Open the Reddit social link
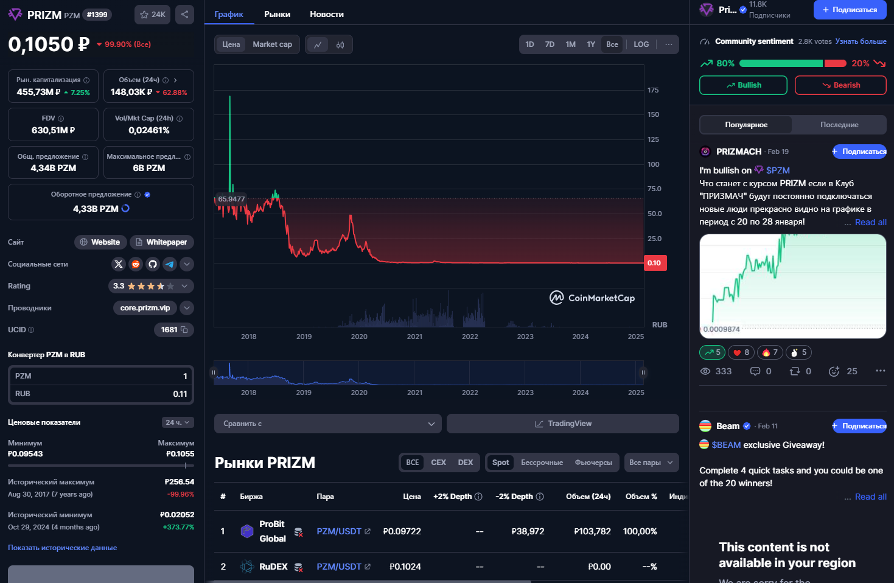Image resolution: width=894 pixels, height=583 pixels. click(136, 264)
